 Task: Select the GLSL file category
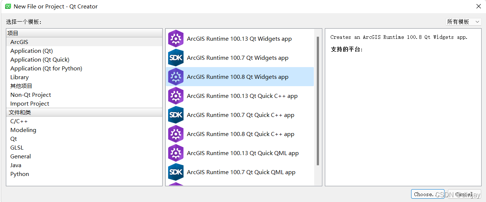(x=84, y=147)
